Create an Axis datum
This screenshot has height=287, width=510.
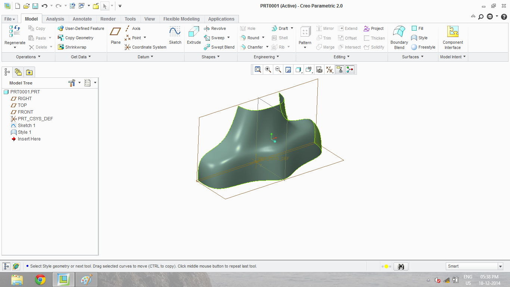[132, 28]
